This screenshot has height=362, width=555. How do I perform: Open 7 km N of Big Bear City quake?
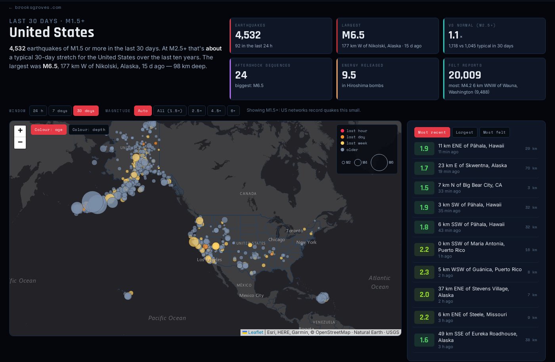476,188
